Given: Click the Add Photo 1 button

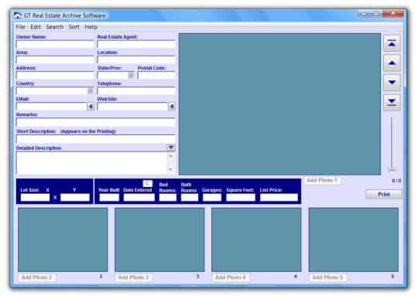Looking at the screenshot, I should pos(322,181).
